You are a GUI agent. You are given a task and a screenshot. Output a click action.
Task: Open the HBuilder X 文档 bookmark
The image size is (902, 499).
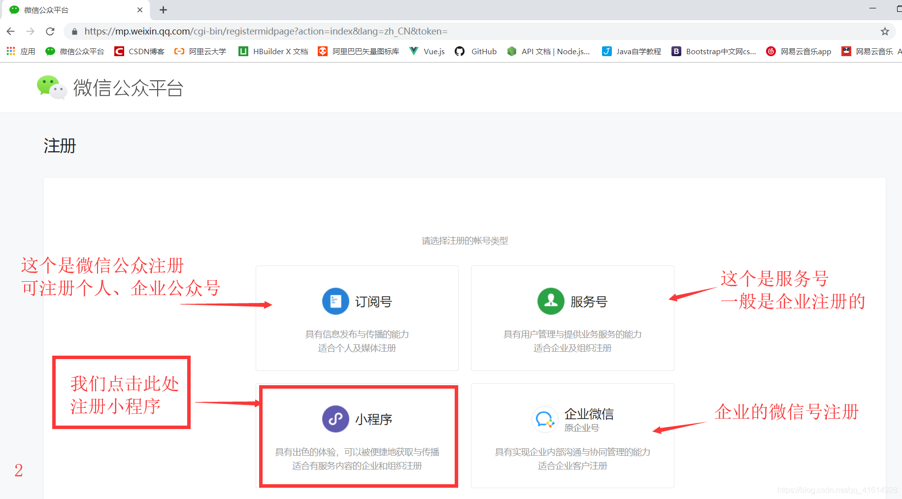coord(273,51)
